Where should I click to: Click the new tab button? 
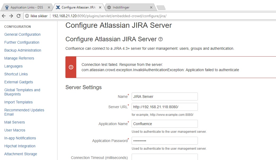pos(161,7)
